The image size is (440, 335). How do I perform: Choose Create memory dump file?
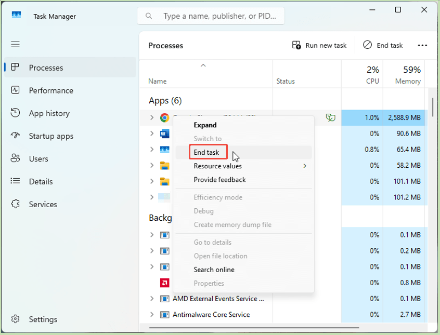(x=243, y=225)
